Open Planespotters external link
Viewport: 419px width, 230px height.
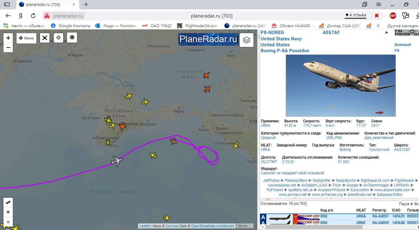point(296,181)
